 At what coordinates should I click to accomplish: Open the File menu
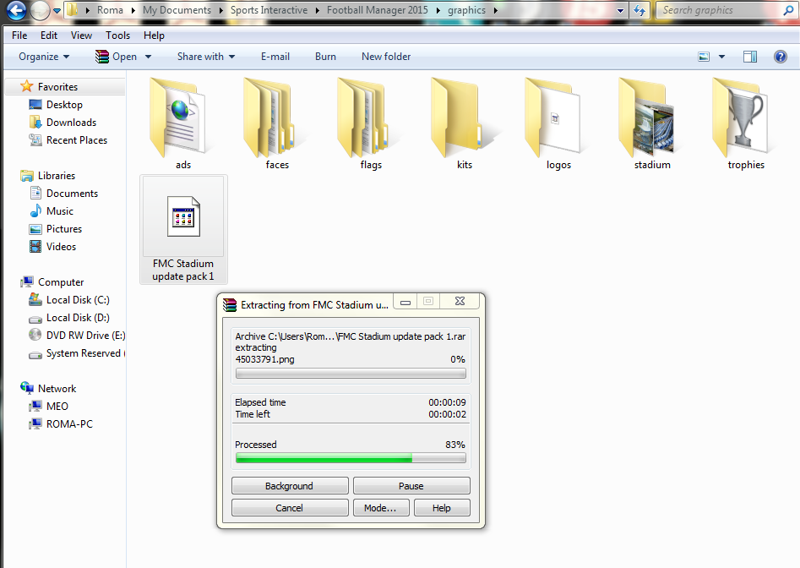coord(19,35)
